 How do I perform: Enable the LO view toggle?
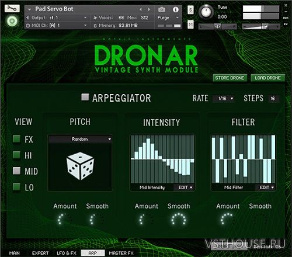coord(16,187)
